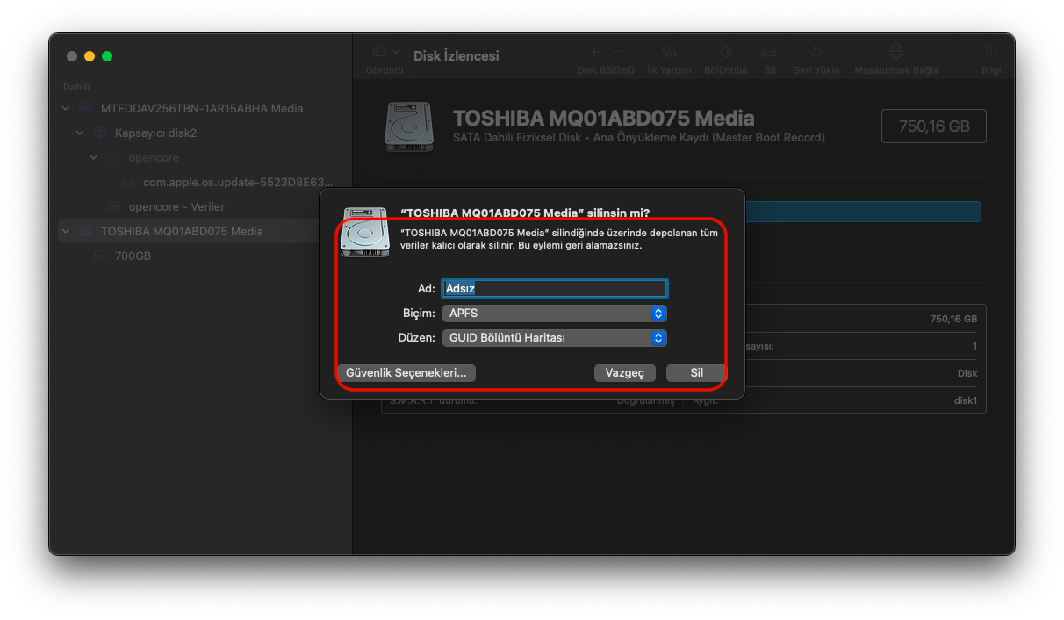
Task: Click the İlk Yardım toolbar icon
Action: (x=669, y=53)
